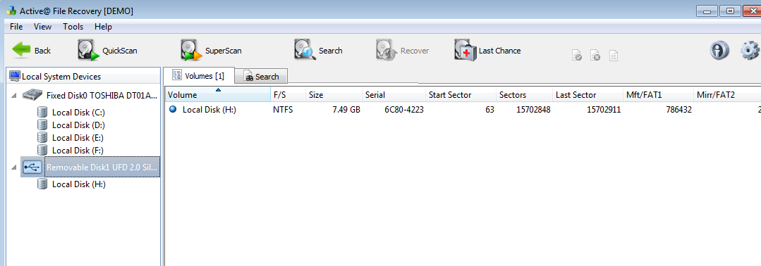Image resolution: width=761 pixels, height=266 pixels.
Task: Sort by the Volume column header
Action: coord(217,95)
